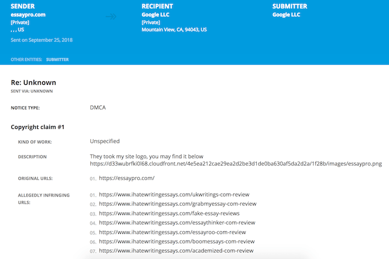Click the [Private] label under recipient Google LLC

pyautogui.click(x=151, y=22)
